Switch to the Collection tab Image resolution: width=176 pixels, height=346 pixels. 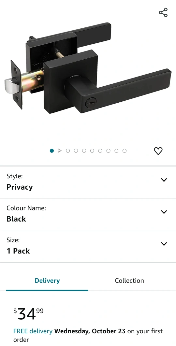coord(129,281)
